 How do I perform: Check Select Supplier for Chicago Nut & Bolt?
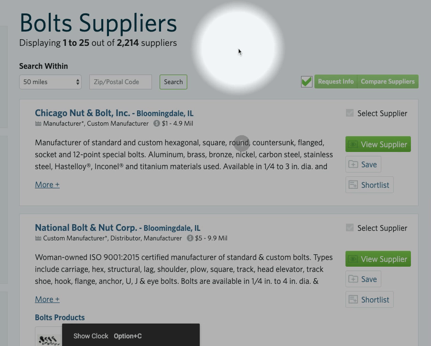[350, 113]
